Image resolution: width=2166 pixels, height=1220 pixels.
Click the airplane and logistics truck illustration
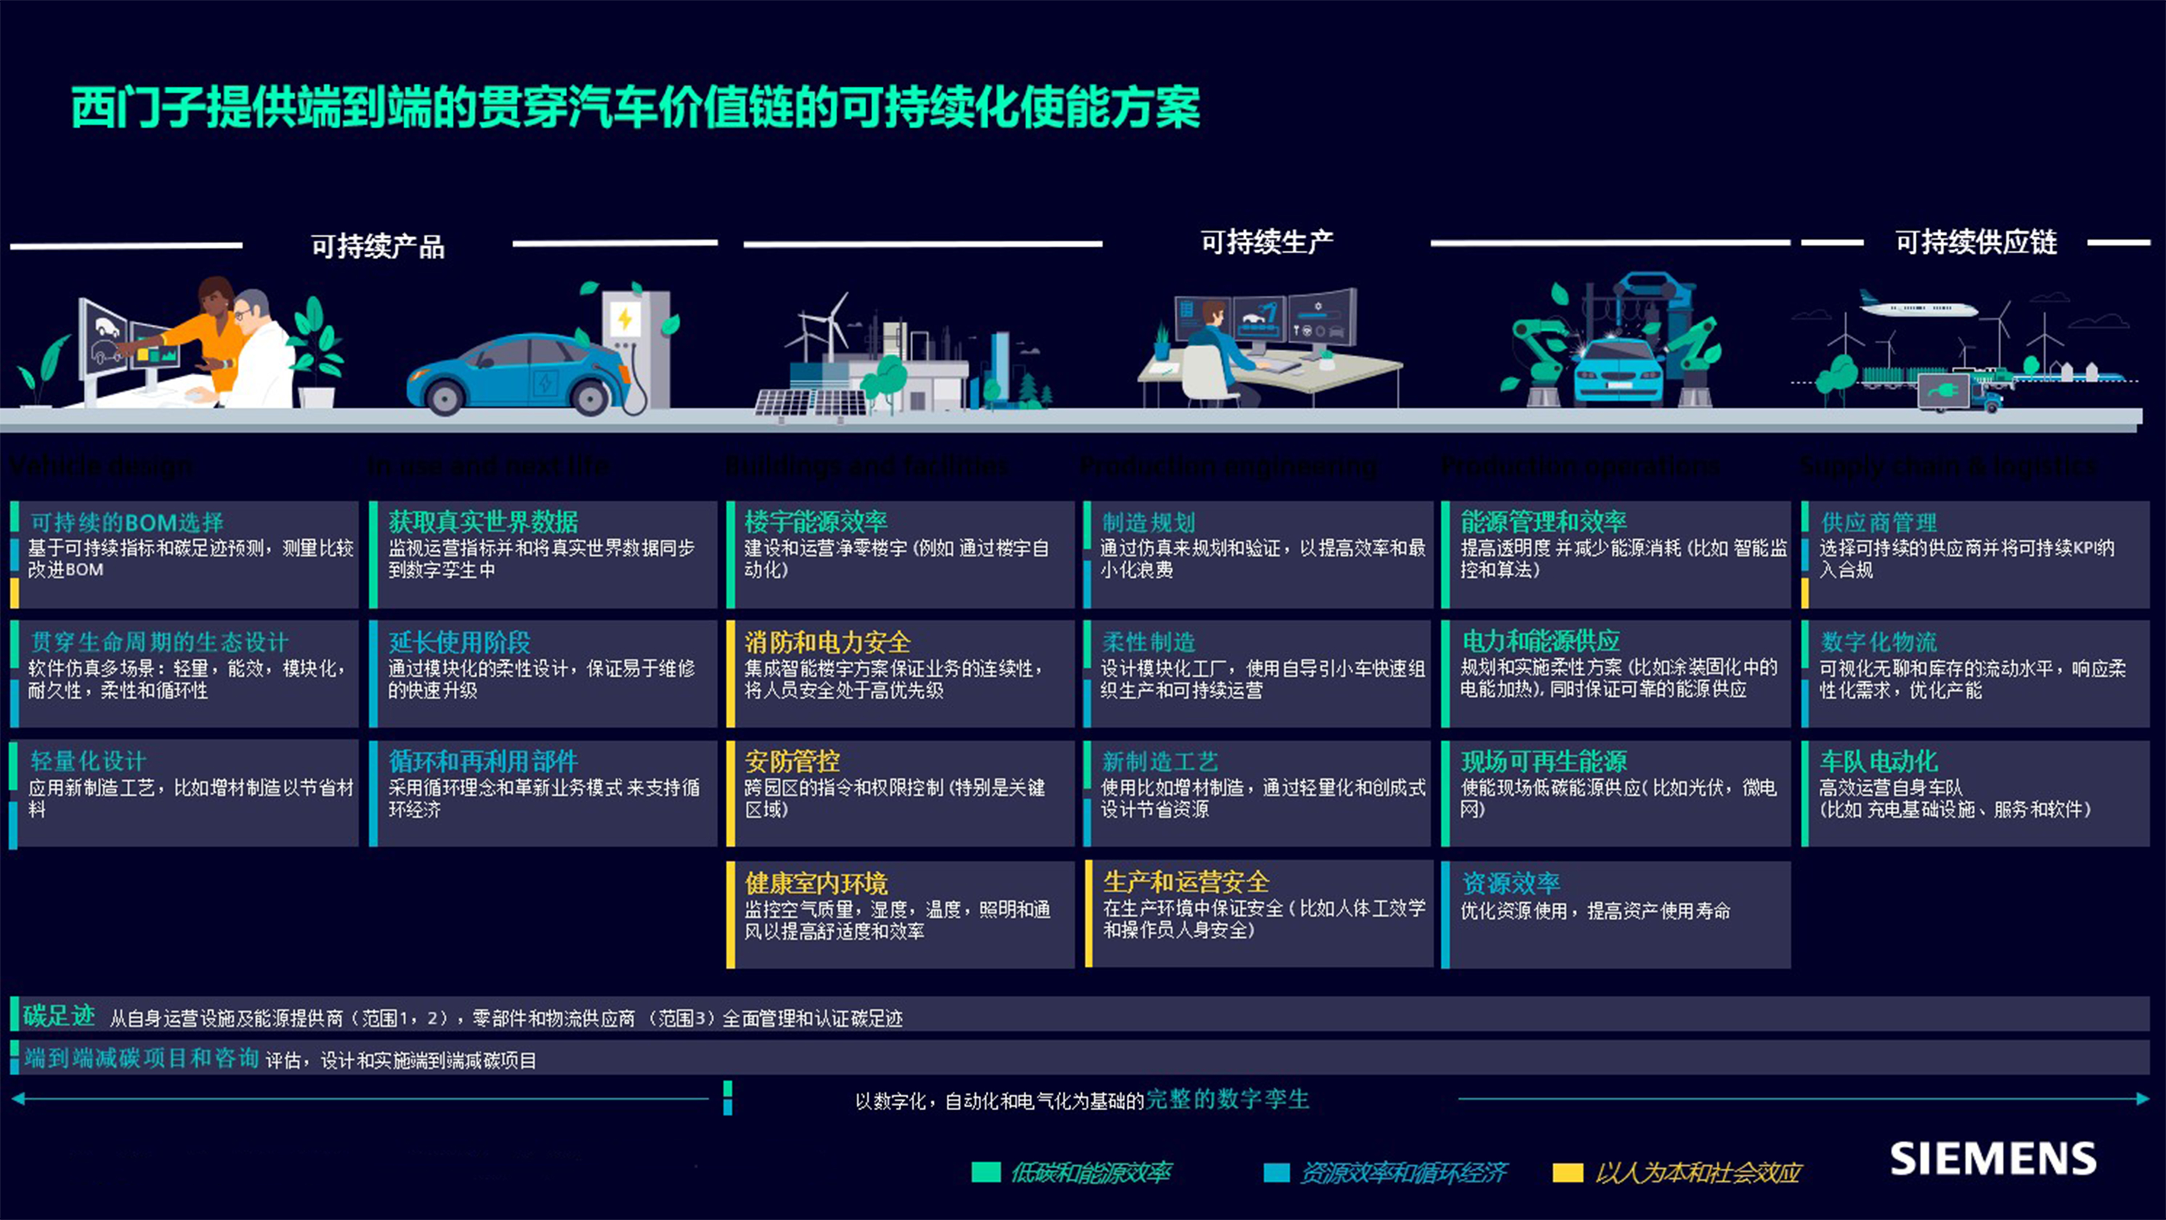tap(1966, 351)
